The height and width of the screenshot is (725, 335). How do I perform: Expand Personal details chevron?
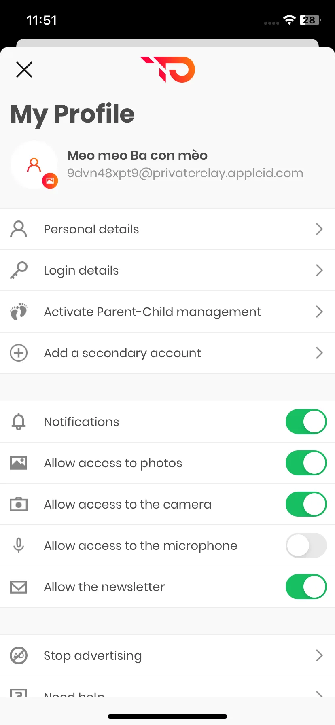(x=319, y=229)
